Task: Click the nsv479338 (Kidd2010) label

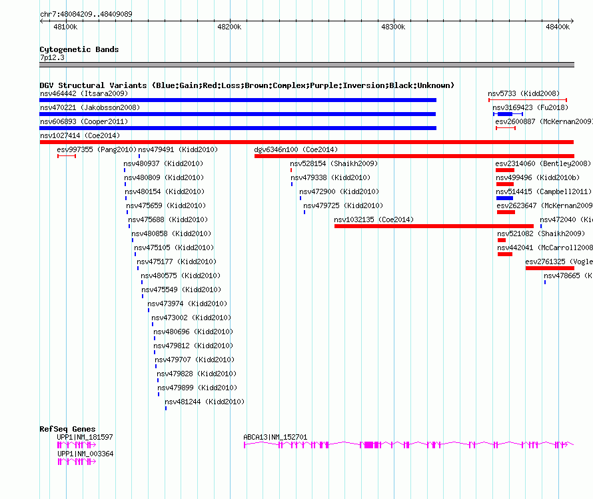Action: (x=330, y=177)
